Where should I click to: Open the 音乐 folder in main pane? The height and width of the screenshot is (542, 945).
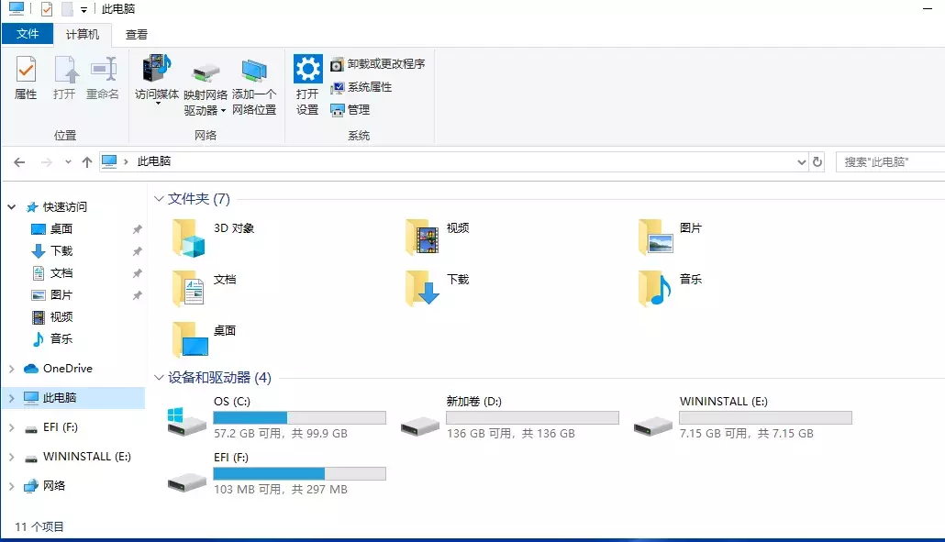tap(671, 289)
